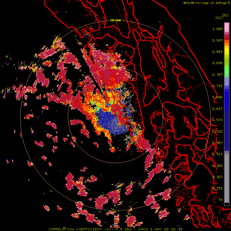Click the 0.520 scale value
The width and height of the screenshot is (231, 231).
coord(217,132)
